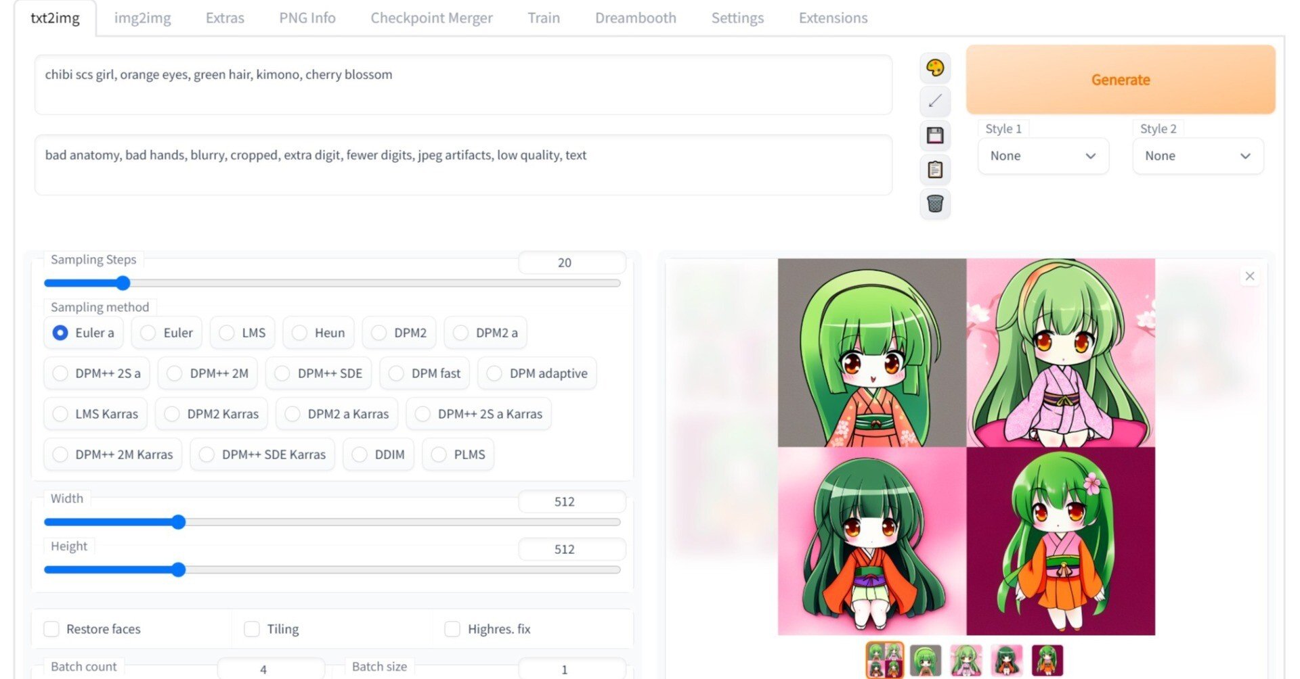Viewport: 1300px width, 679px height.
Task: Open the Style 2 dropdown
Action: click(1198, 156)
